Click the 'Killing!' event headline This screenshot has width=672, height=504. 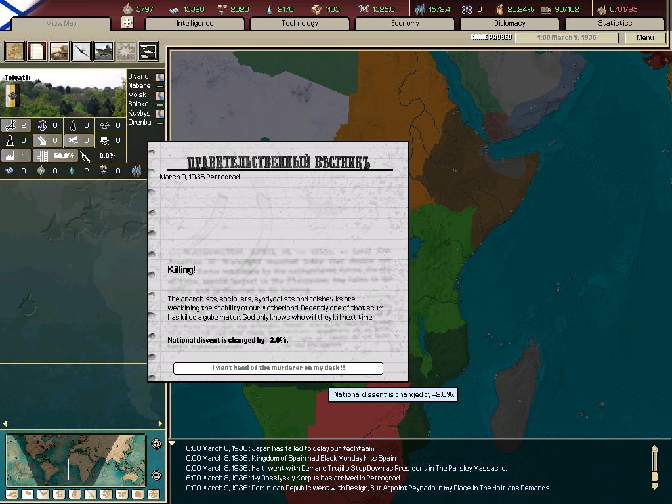tap(181, 270)
